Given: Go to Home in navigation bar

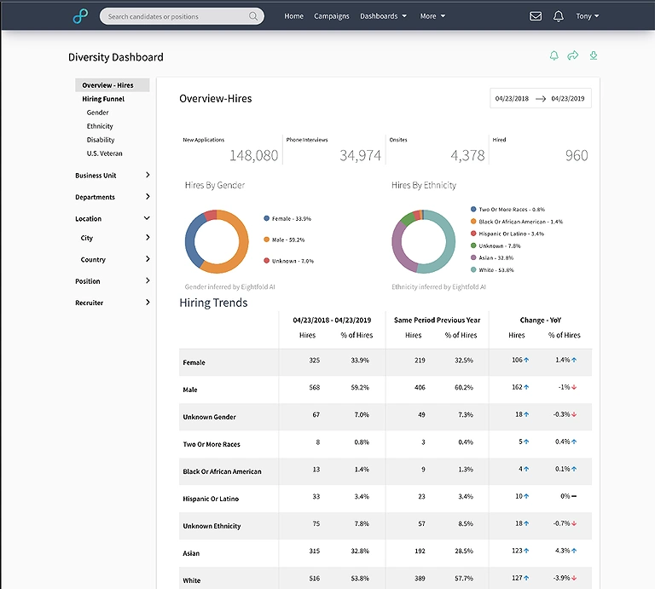Looking at the screenshot, I should (293, 16).
